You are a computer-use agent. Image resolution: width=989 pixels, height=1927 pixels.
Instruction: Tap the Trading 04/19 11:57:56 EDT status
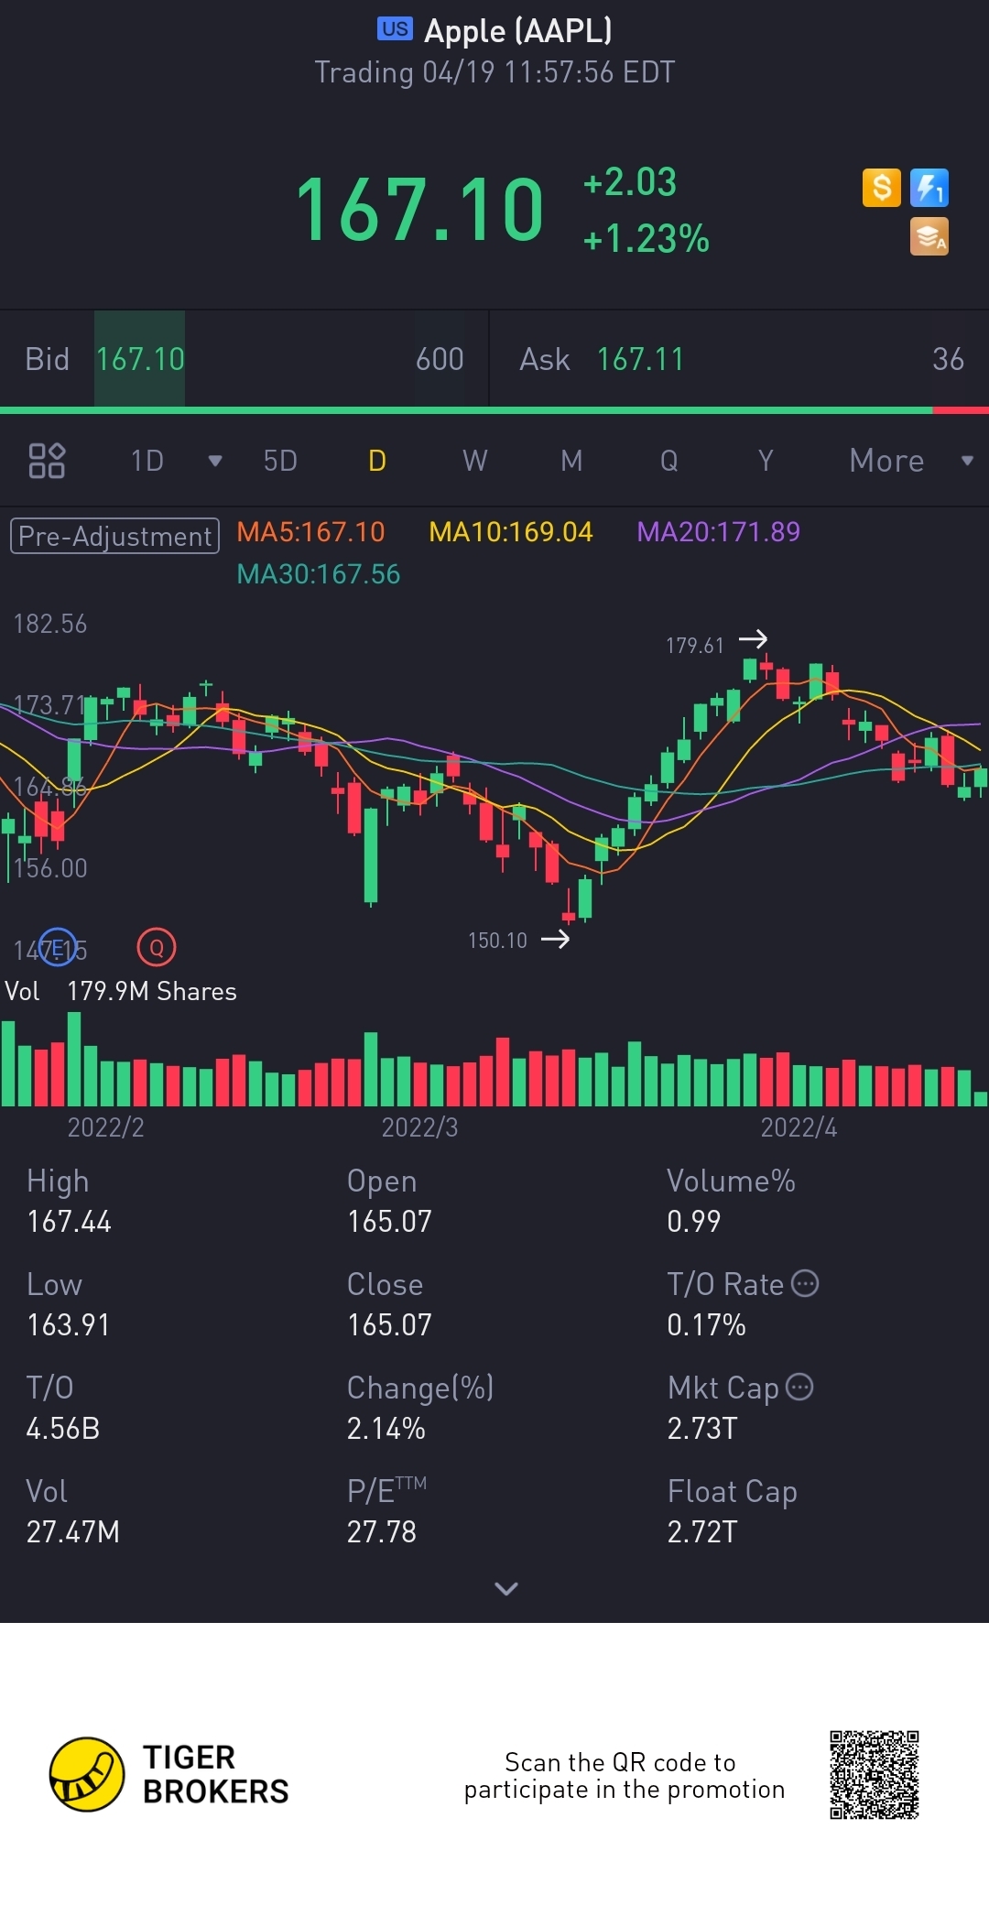[x=494, y=72]
